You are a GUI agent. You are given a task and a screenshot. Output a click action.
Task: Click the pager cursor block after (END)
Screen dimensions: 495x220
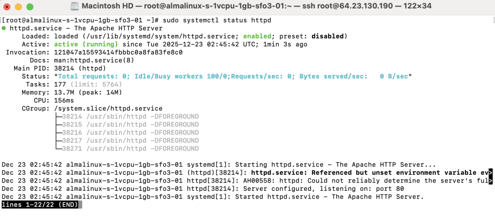[80, 205]
